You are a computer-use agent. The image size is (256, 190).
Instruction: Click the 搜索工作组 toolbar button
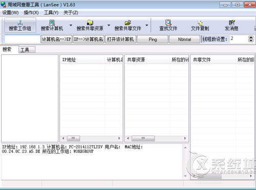pyautogui.click(x=20, y=25)
